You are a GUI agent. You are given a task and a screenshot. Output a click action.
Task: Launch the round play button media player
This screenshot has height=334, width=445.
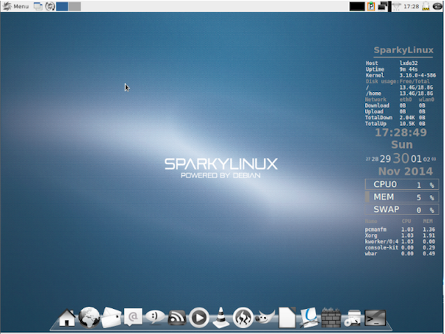[199, 317]
